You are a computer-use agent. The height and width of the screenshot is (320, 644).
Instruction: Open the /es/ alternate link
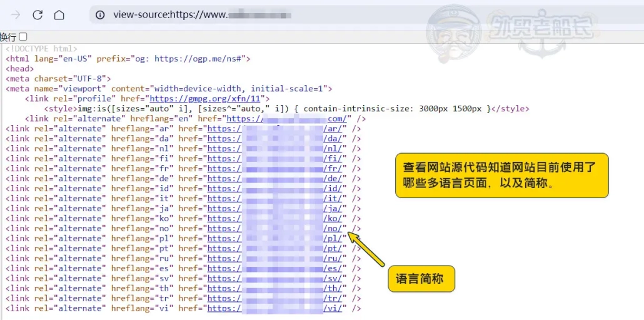(274, 268)
